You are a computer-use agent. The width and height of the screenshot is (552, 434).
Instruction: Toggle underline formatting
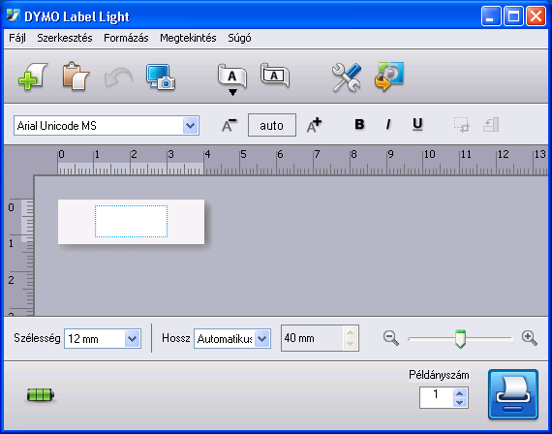tap(417, 124)
